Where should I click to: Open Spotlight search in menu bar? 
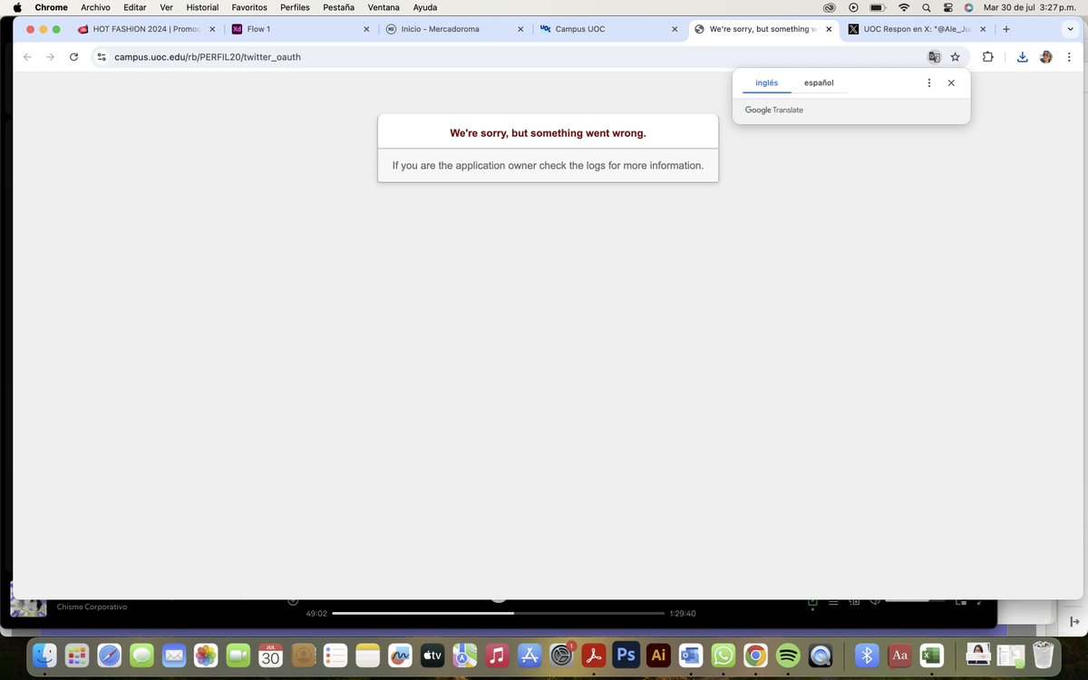[926, 7]
